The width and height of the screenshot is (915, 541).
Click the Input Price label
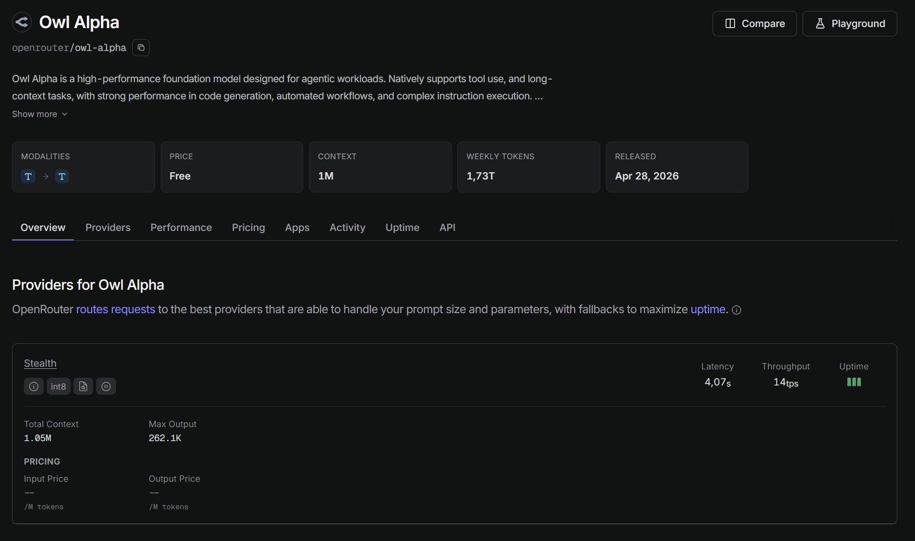(x=46, y=479)
